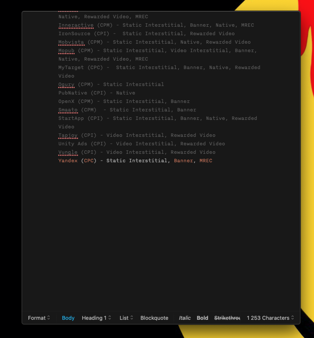Screen dimensions: 314x338
Task: Click Static Interstitial in the Yandex line
Action: 137,160
